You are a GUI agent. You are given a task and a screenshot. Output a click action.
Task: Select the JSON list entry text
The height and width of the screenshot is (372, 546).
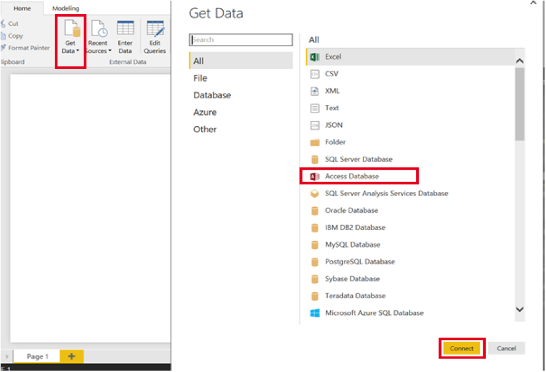click(334, 125)
